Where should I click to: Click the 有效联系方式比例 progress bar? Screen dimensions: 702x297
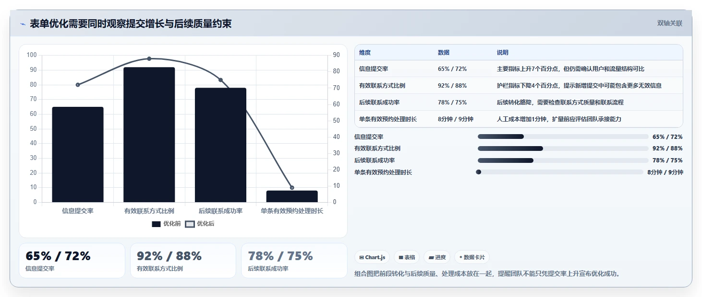click(x=563, y=148)
